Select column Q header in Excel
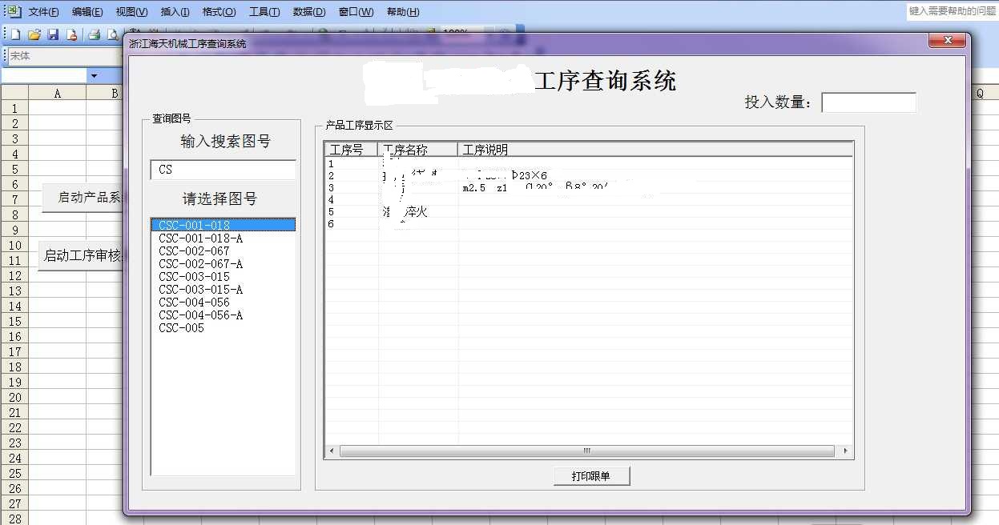The height and width of the screenshot is (525, 999). click(x=980, y=94)
